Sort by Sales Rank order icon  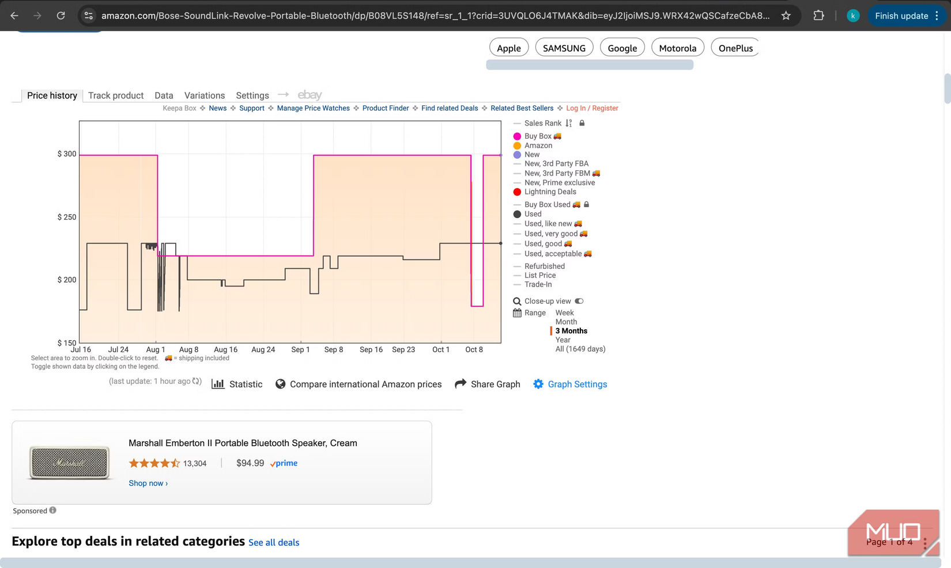click(x=569, y=123)
